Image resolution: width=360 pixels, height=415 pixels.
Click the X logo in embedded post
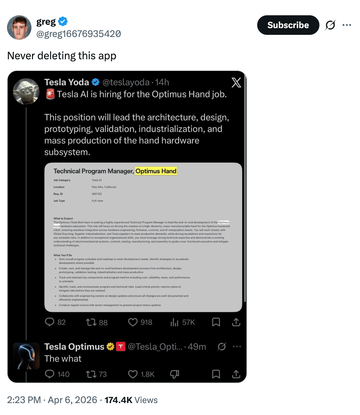click(x=236, y=83)
